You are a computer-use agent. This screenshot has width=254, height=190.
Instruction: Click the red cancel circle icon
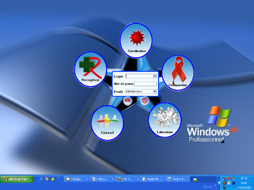pyautogui.click(x=145, y=100)
